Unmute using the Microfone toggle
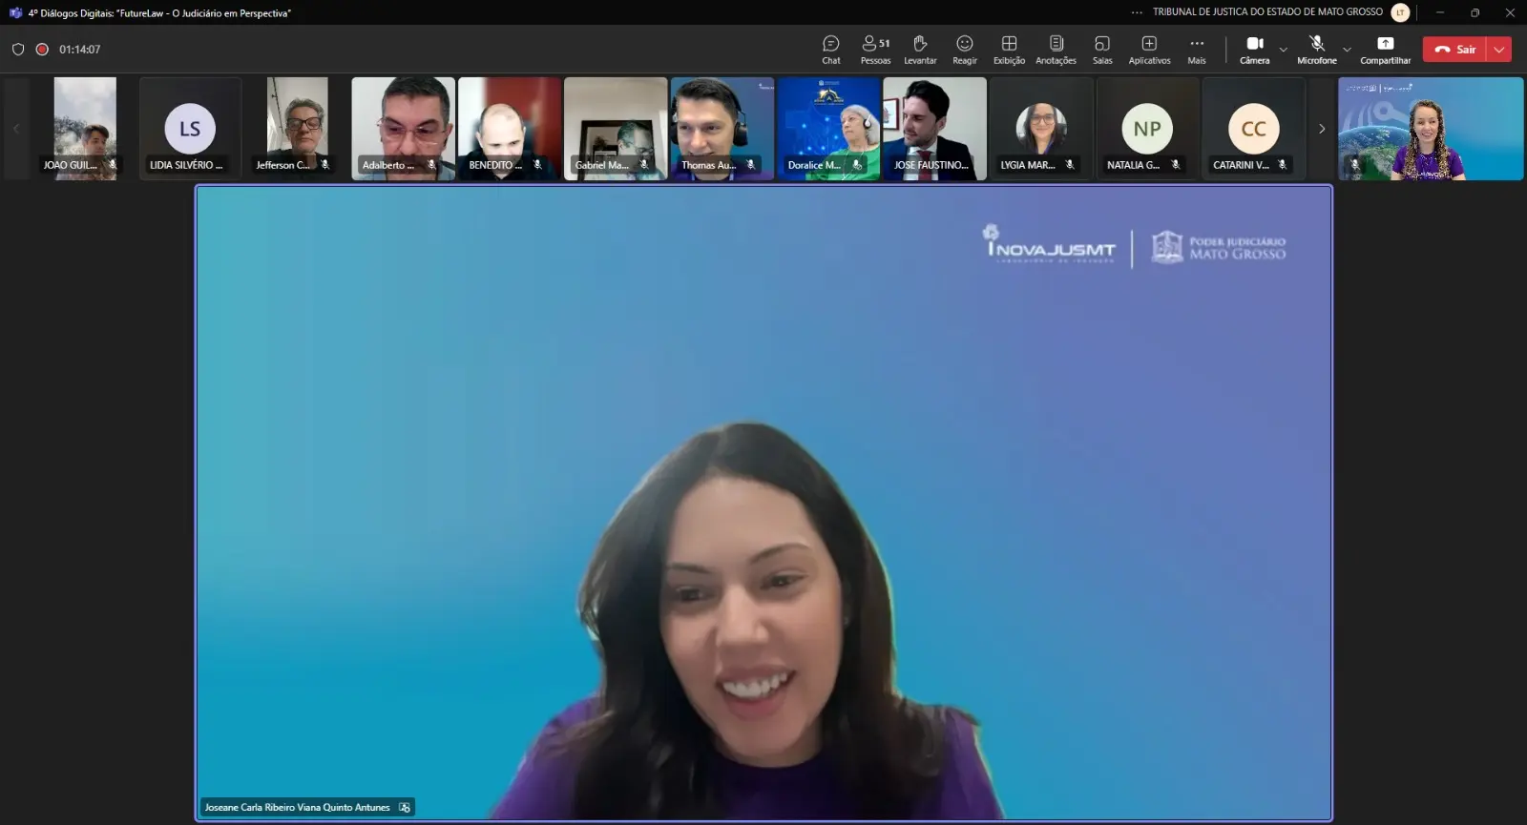The image size is (1527, 825). (1316, 50)
